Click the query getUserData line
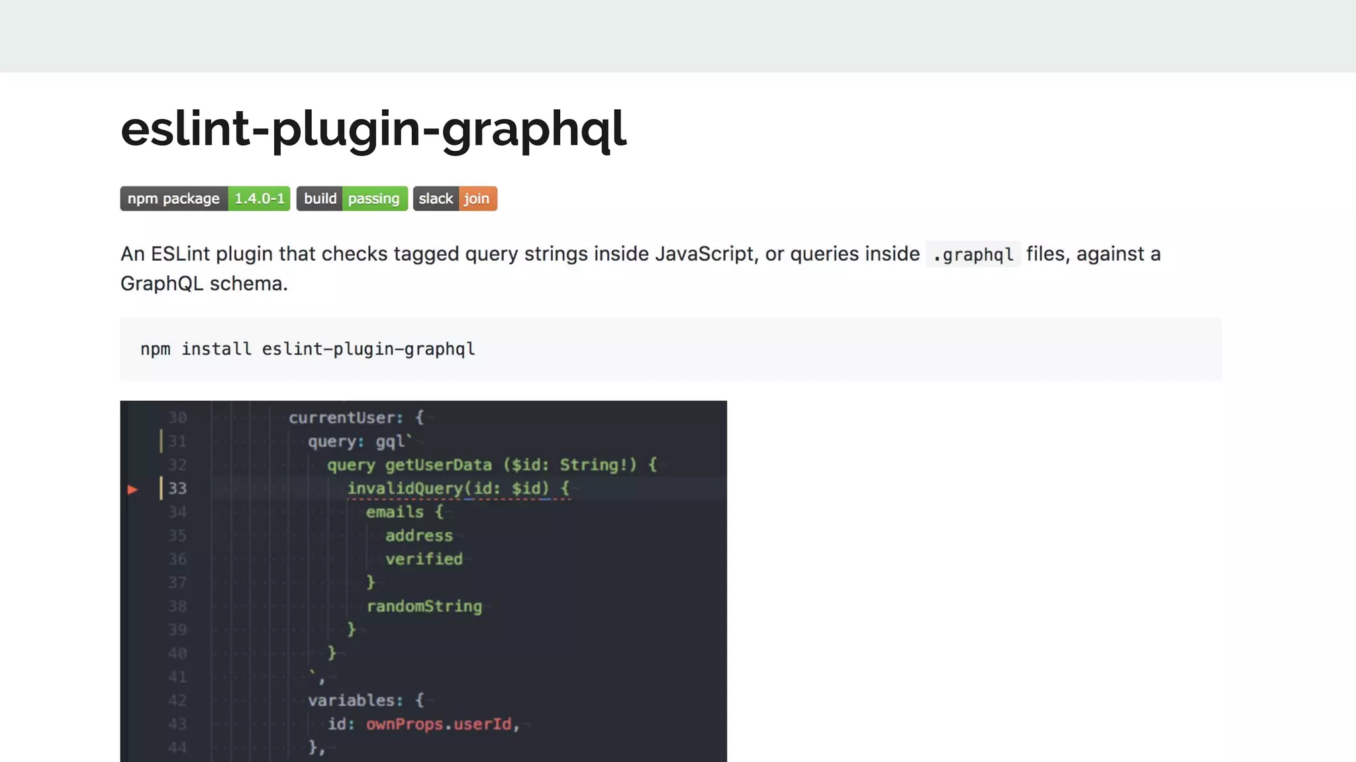Image resolution: width=1356 pixels, height=762 pixels. pos(492,465)
